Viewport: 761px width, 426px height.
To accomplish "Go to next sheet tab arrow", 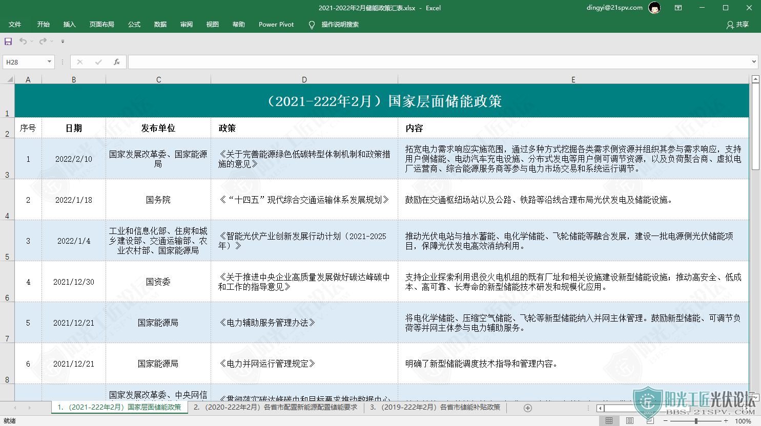I will 29,408.
